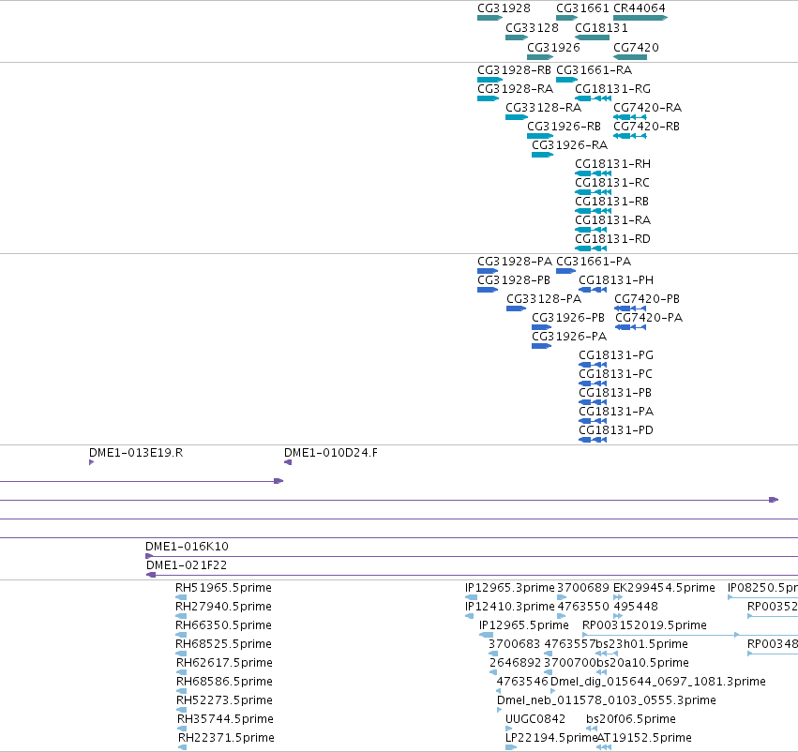Viewport: 798px width, 752px height.
Task: Click transcript CG18131-RC
Action: click(x=593, y=193)
